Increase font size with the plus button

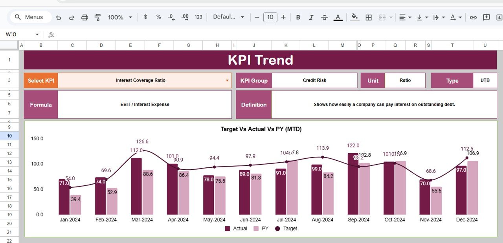tap(283, 17)
